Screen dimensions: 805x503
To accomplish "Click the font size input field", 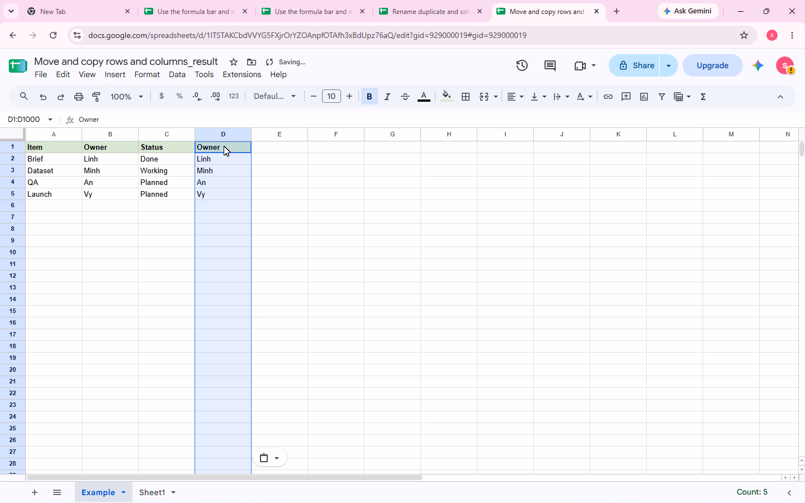I will [x=332, y=97].
